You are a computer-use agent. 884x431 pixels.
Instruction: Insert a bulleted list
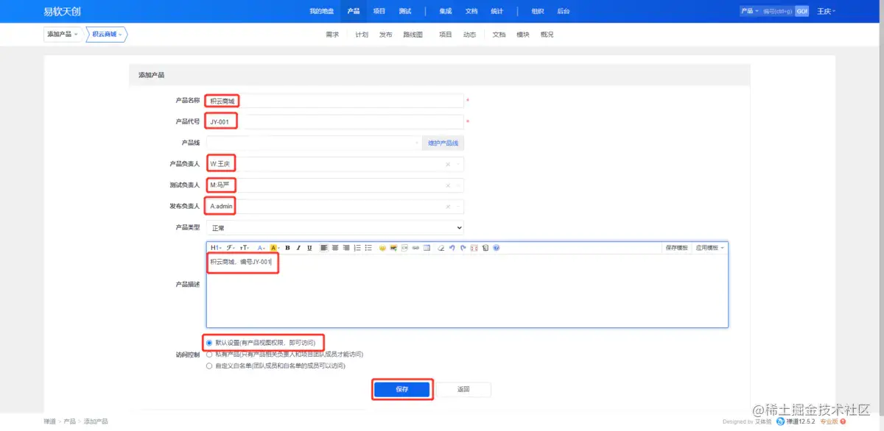pos(368,248)
